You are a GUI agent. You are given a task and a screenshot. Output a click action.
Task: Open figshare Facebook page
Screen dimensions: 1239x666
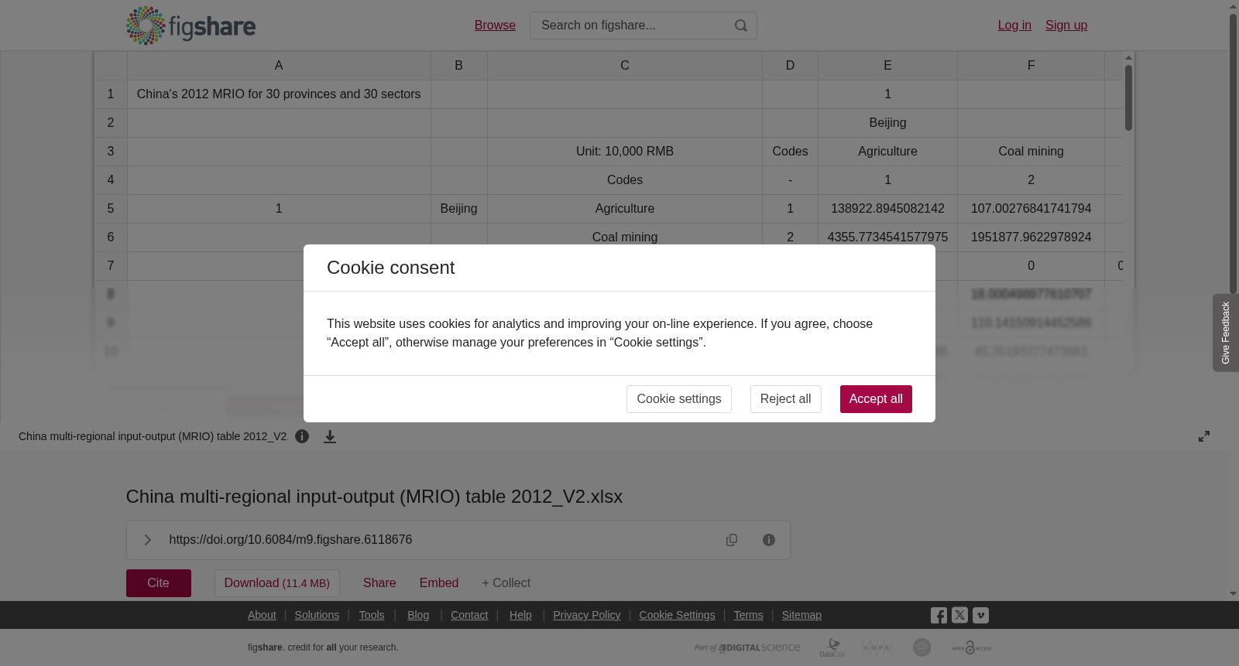939,616
